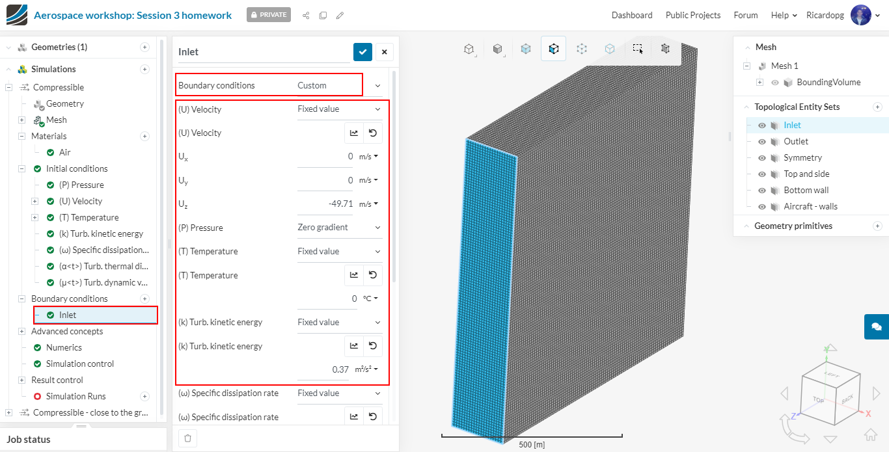Click the PRIVATE project badge
The width and height of the screenshot is (889, 452).
tap(269, 15)
